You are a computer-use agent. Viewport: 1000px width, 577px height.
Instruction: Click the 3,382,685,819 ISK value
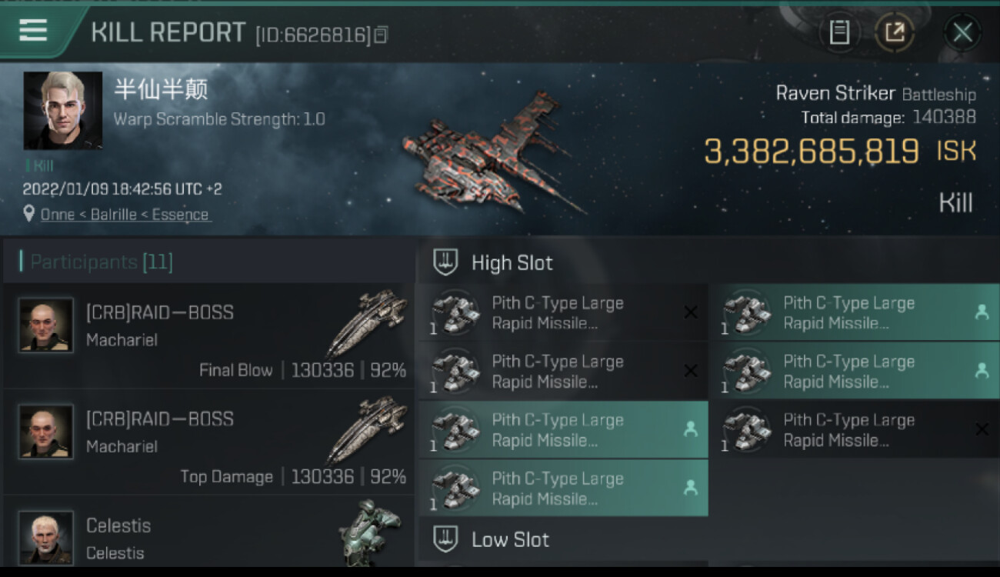[x=811, y=152]
